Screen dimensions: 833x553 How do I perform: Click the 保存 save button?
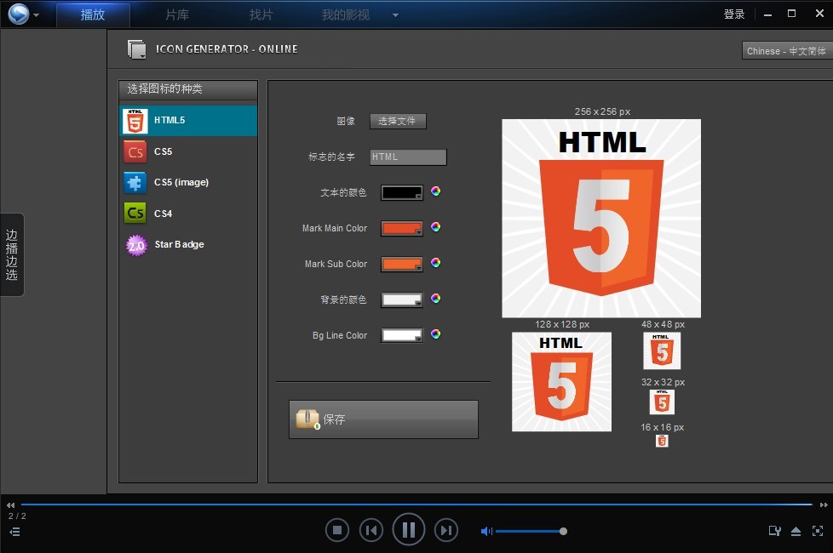click(x=383, y=419)
